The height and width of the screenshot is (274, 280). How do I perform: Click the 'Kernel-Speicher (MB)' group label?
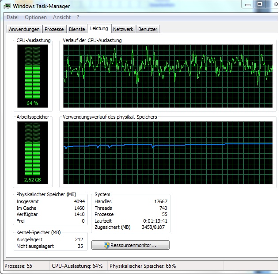[38, 232]
